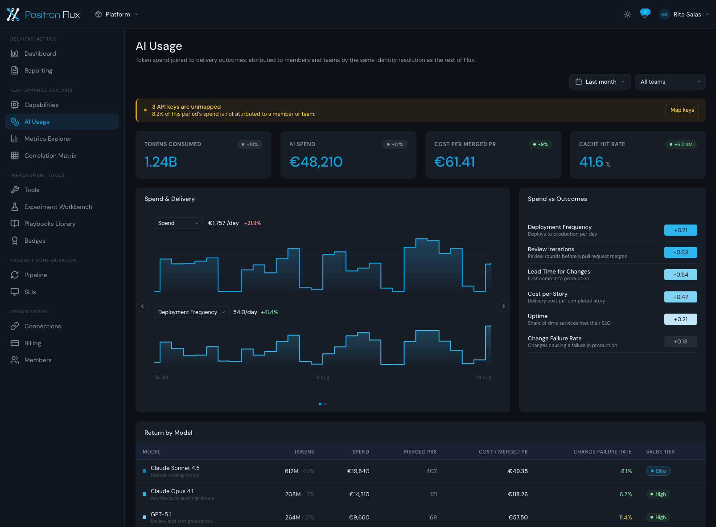Viewport: 716px width, 527px height.
Task: Select the second carousel page dot
Action: coord(325,404)
